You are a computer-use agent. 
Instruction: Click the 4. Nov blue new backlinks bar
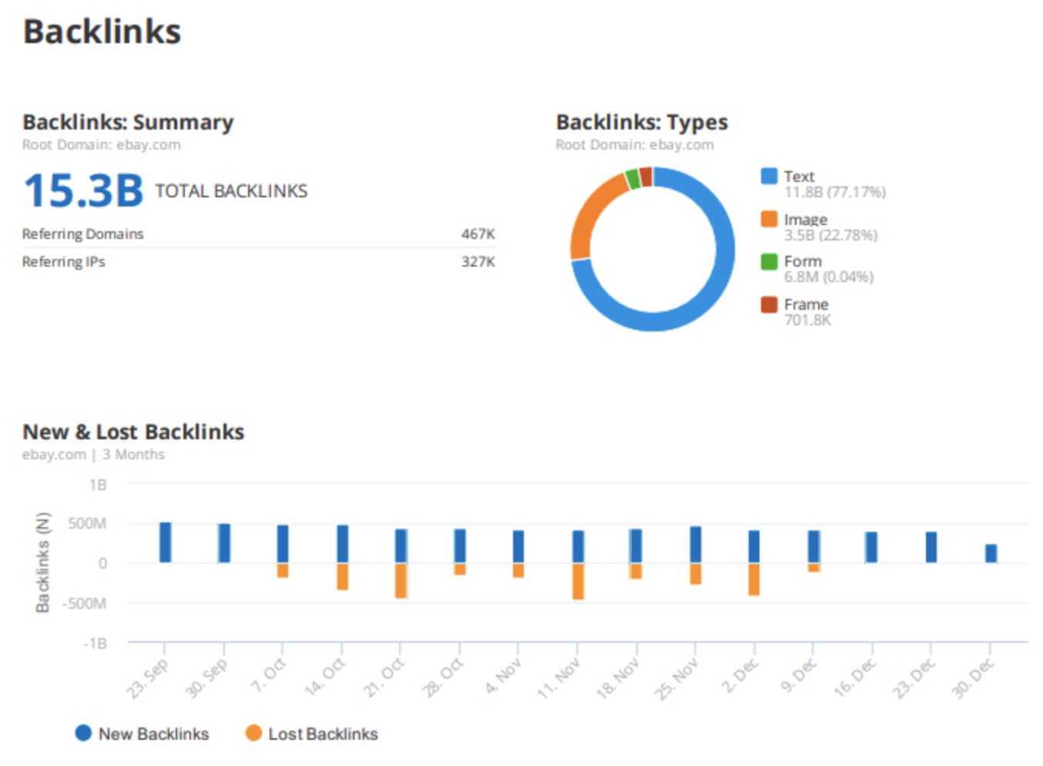point(518,546)
